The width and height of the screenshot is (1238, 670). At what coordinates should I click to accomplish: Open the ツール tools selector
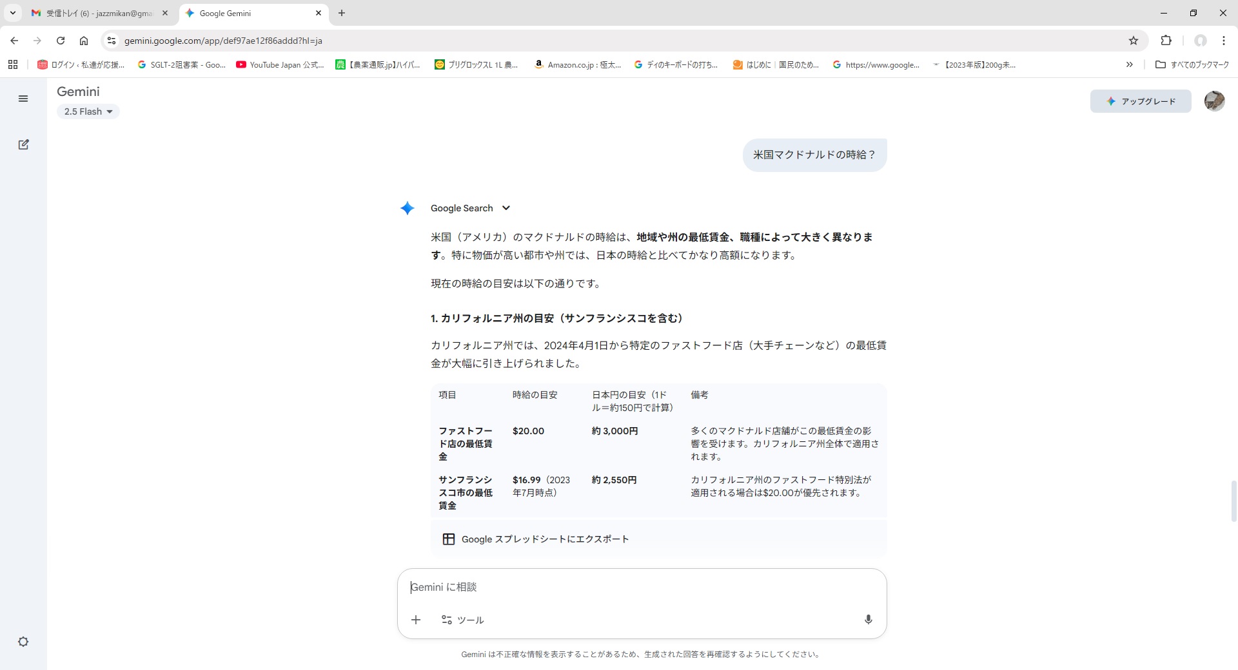pos(462,620)
